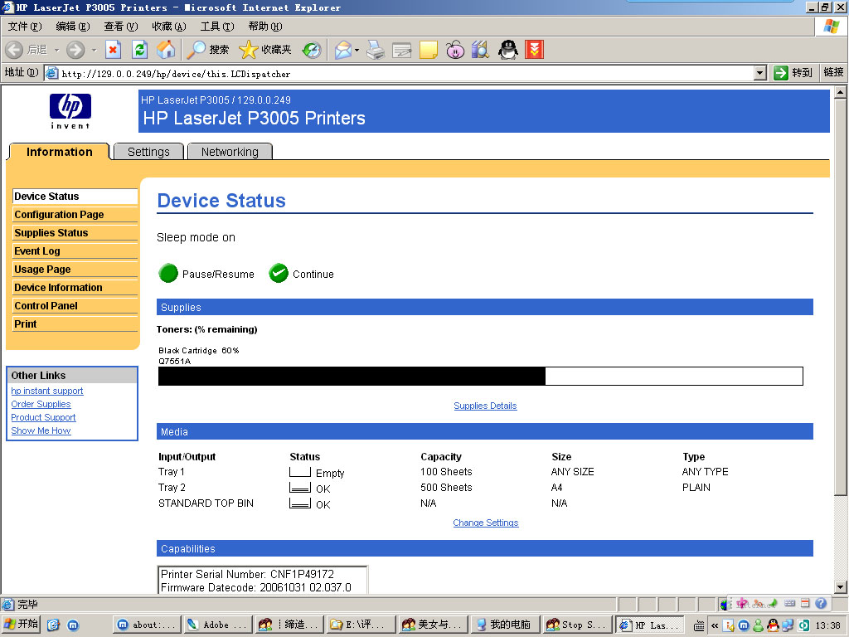Click the green Pause/Resume circle icon

(x=168, y=274)
